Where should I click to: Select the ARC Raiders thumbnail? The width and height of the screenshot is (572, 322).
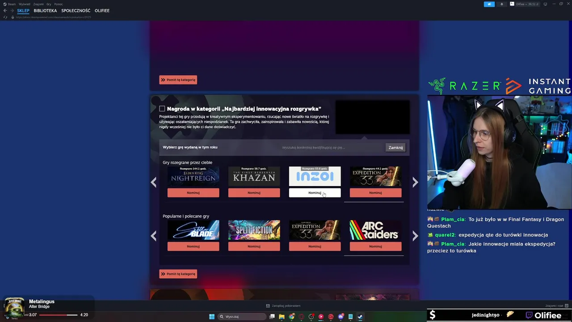[x=375, y=230]
